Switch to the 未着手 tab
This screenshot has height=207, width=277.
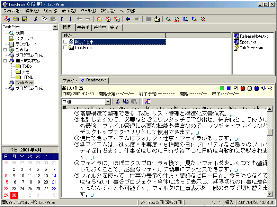tap(83, 28)
